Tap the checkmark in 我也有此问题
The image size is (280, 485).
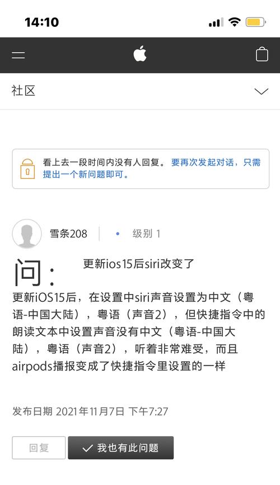coord(87,448)
